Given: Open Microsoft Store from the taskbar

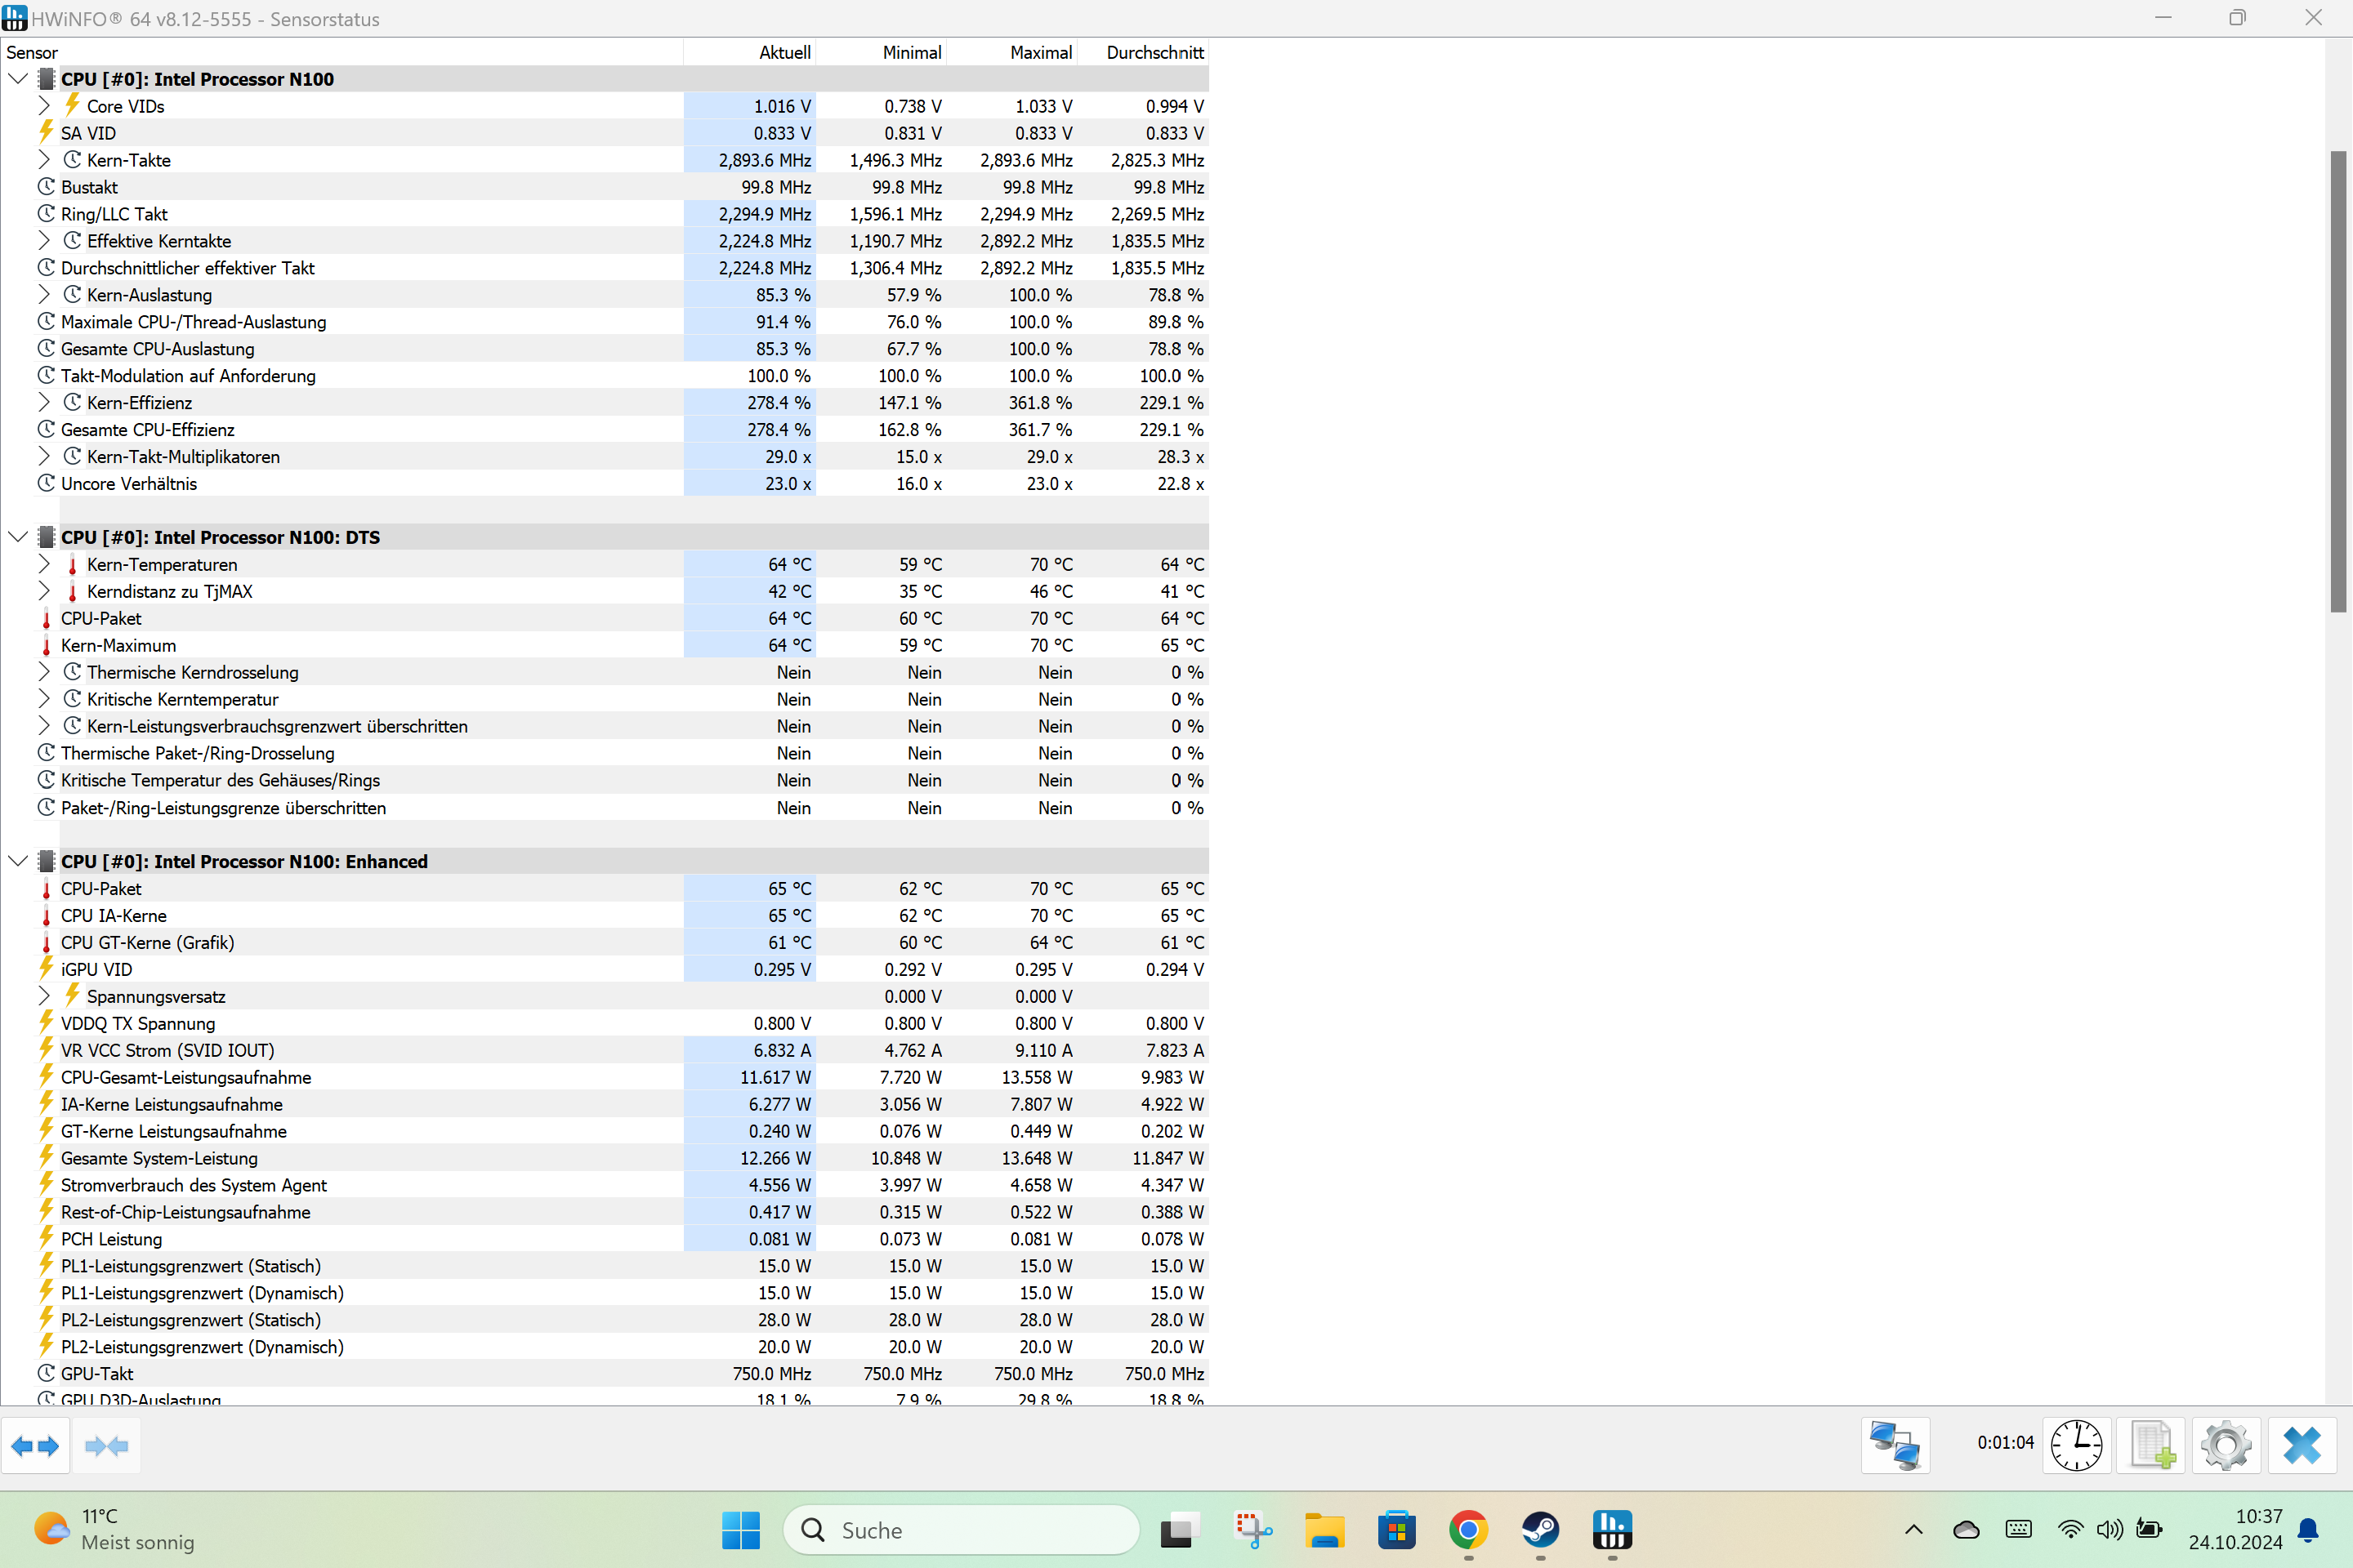Looking at the screenshot, I should coord(1396,1530).
